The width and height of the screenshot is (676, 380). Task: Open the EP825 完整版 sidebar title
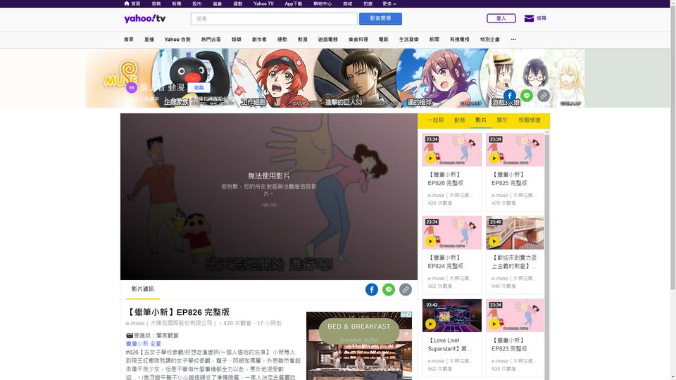[508, 179]
